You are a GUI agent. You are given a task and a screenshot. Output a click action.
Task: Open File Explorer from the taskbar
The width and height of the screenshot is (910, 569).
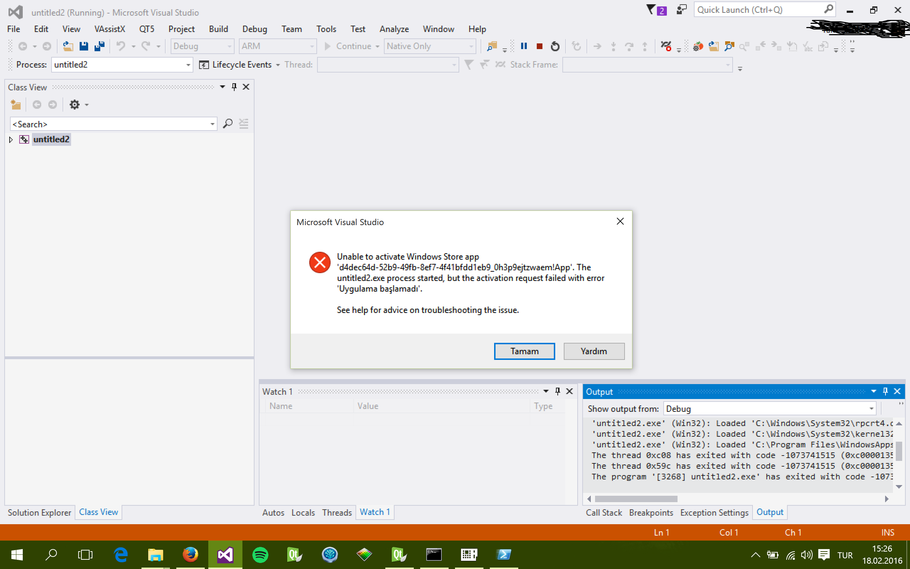[x=155, y=554]
